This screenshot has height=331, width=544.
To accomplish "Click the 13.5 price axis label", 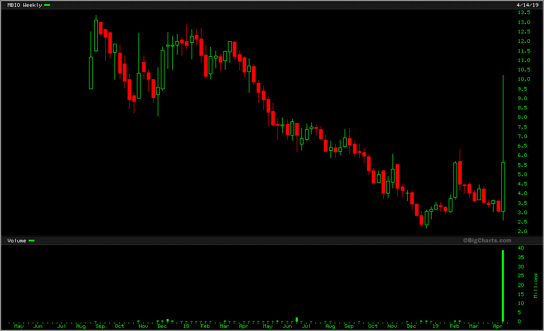I will [x=524, y=13].
